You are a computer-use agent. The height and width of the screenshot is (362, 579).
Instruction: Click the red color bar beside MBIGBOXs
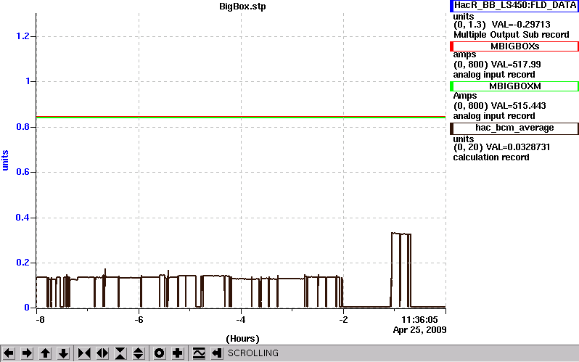point(451,46)
